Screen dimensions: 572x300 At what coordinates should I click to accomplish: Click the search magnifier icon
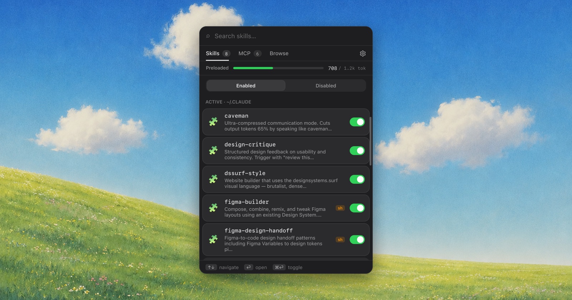[208, 36]
